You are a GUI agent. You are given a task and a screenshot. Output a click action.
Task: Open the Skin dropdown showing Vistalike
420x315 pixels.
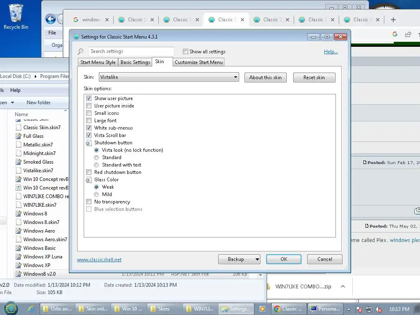pyautogui.click(x=169, y=77)
